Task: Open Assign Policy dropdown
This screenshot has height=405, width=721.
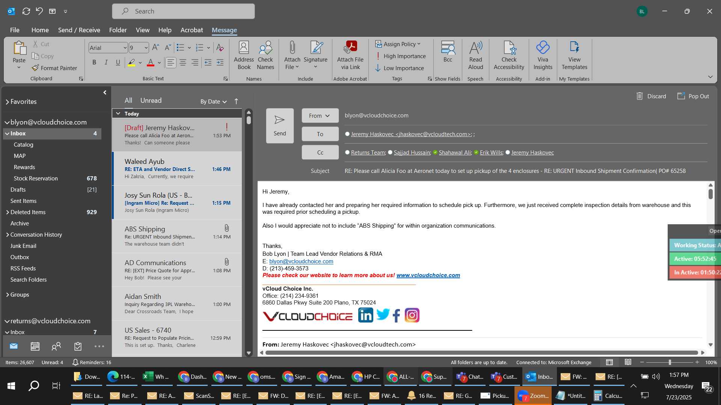Action: point(398,44)
